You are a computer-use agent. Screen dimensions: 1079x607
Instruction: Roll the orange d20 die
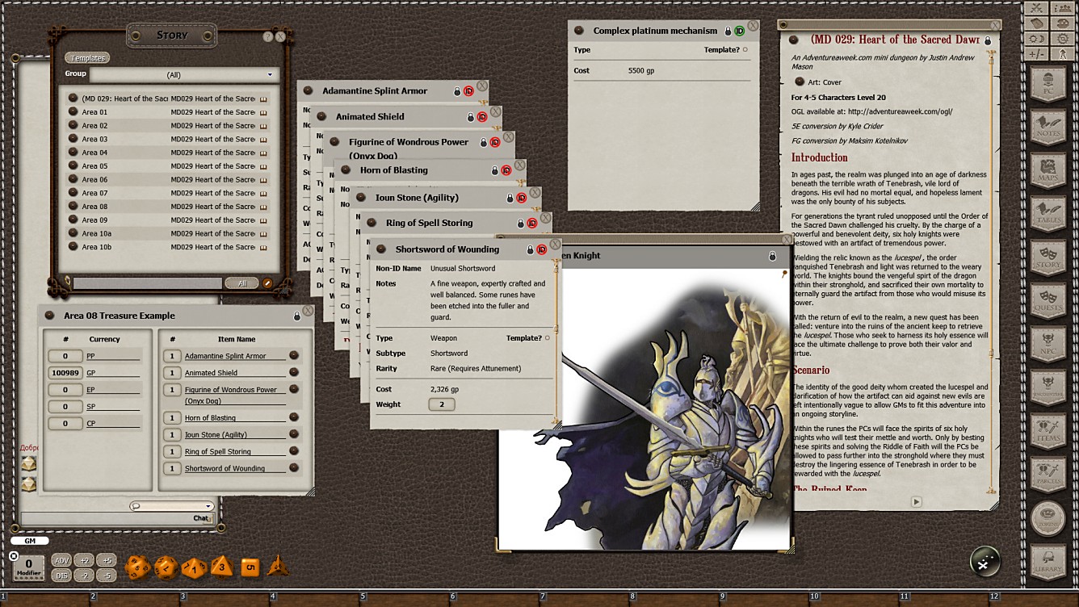(x=139, y=567)
